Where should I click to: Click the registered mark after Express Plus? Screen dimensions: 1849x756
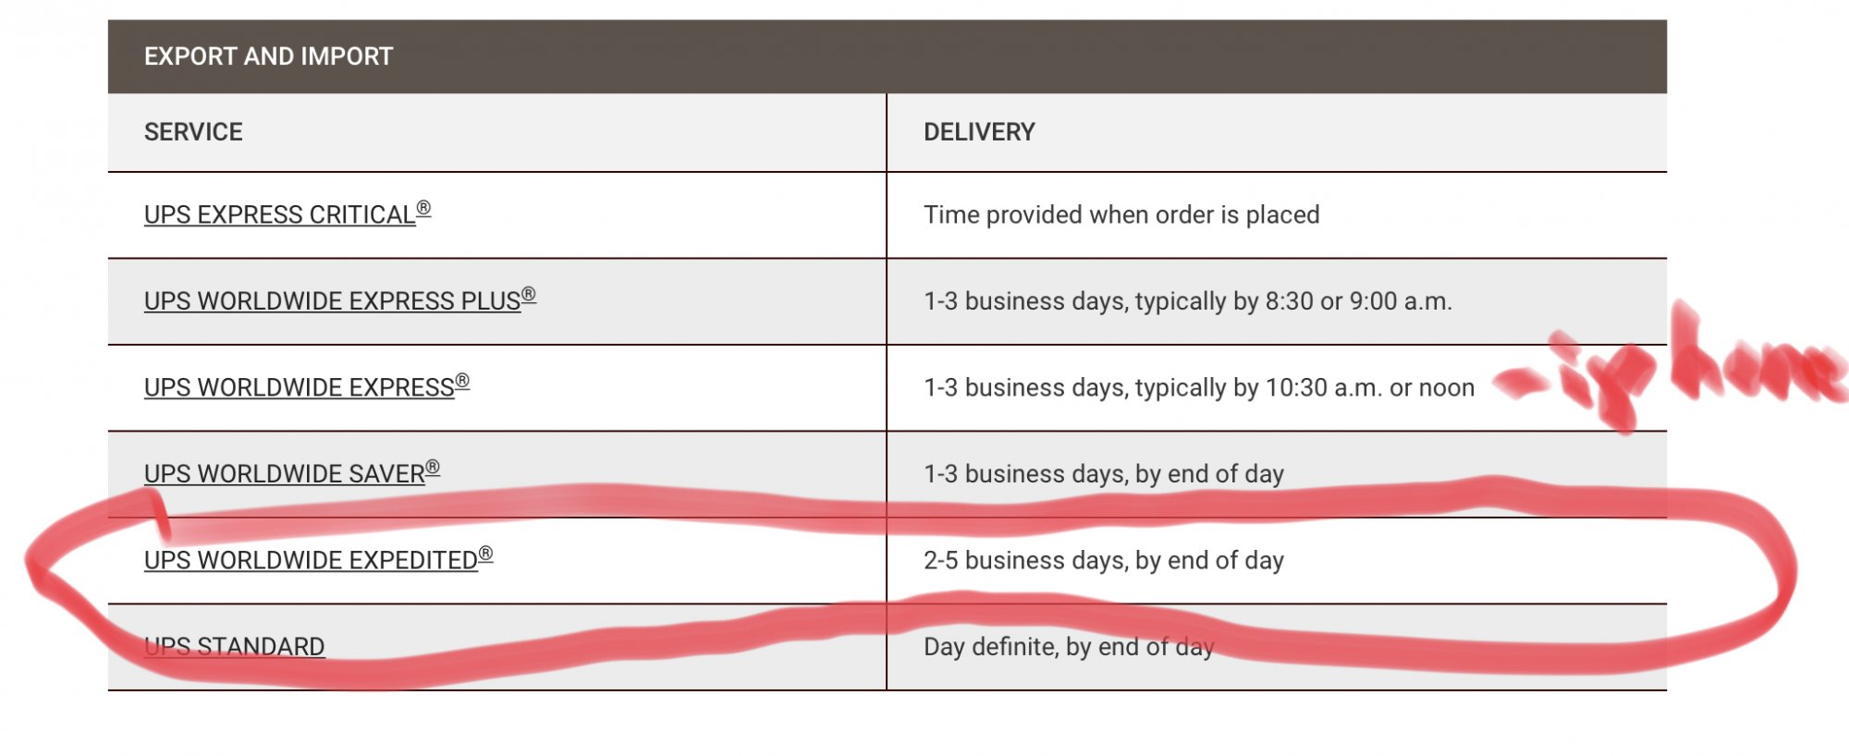coord(529,295)
